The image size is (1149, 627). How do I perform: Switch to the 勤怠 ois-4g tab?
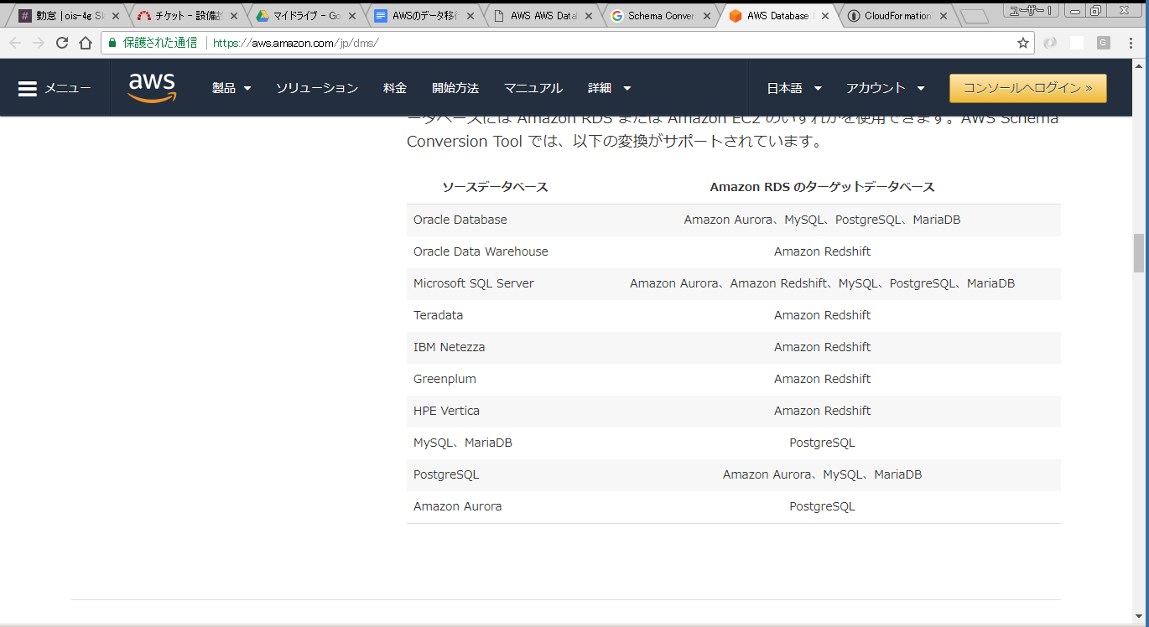point(67,16)
